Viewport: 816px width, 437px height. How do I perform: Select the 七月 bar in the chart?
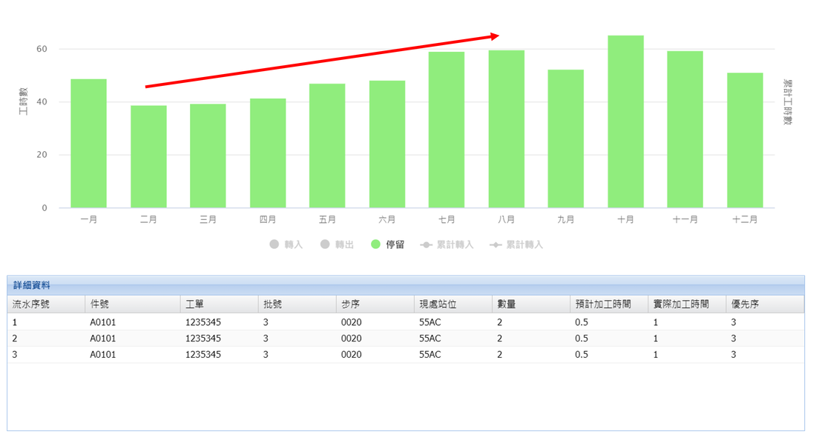447,130
